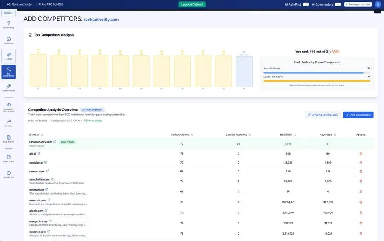The height and width of the screenshot is (241, 384).
Task: Go to Dashboard in the sidebar
Action: click(x=9, y=39)
